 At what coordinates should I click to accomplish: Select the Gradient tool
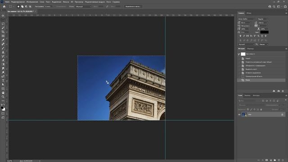pyautogui.click(x=3, y=64)
